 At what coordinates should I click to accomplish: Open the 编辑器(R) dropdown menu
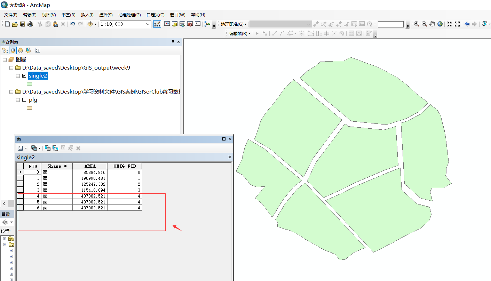240,33
